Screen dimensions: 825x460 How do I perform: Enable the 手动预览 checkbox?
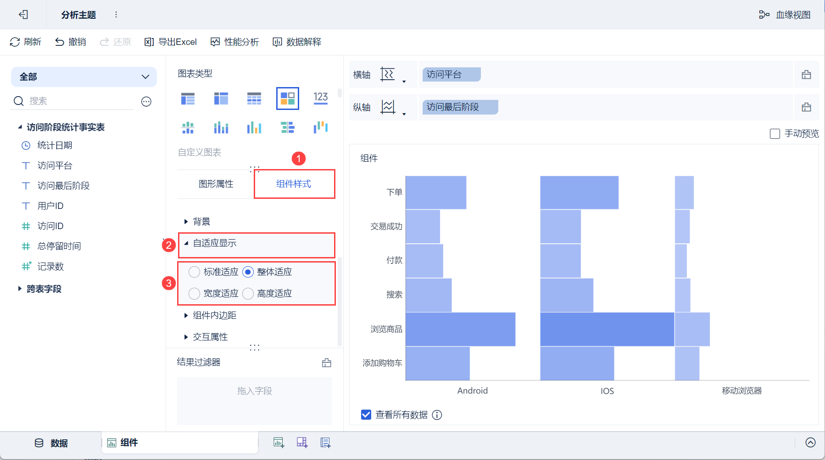pos(775,134)
